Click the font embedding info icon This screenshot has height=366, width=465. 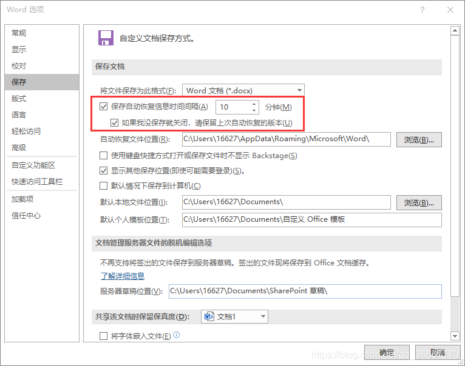[x=176, y=335]
